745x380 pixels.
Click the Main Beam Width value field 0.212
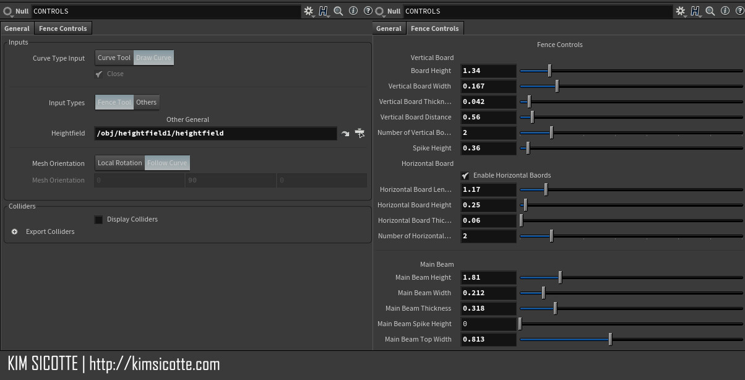point(488,293)
